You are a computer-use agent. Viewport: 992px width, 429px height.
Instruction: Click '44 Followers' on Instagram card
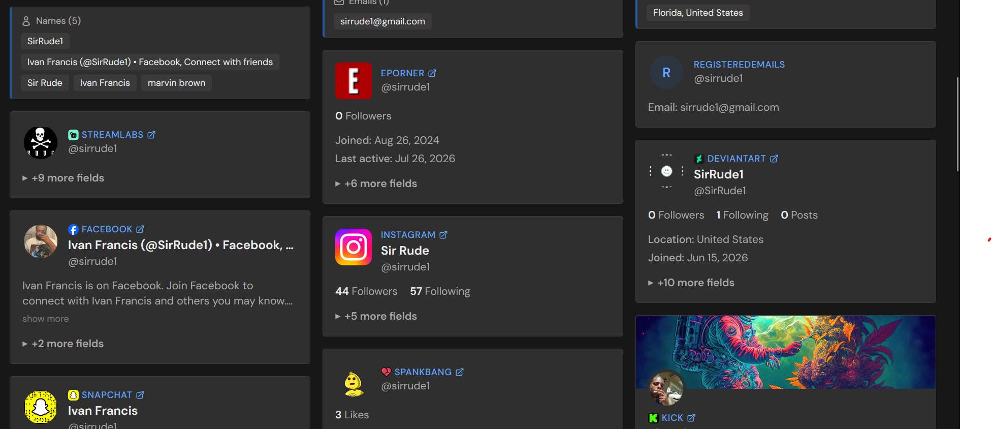click(366, 291)
